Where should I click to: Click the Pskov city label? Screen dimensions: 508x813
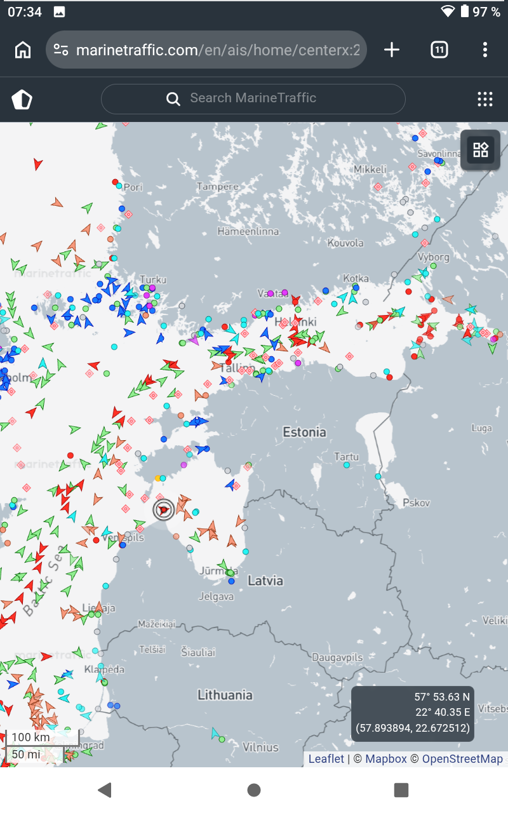tap(417, 502)
